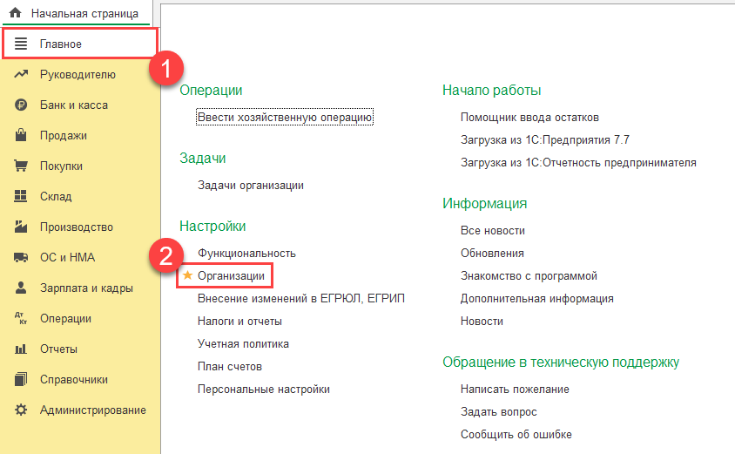The image size is (735, 454).
Task: Switch to the Начальная страница tab
Action: pyautogui.click(x=84, y=13)
